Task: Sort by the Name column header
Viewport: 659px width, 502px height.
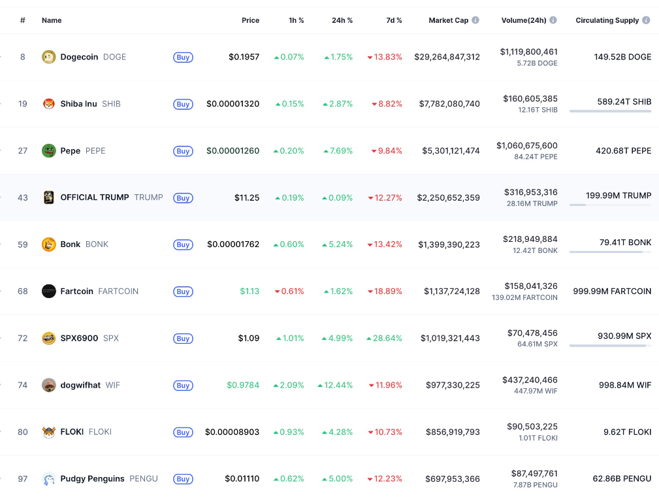Action: pos(52,20)
